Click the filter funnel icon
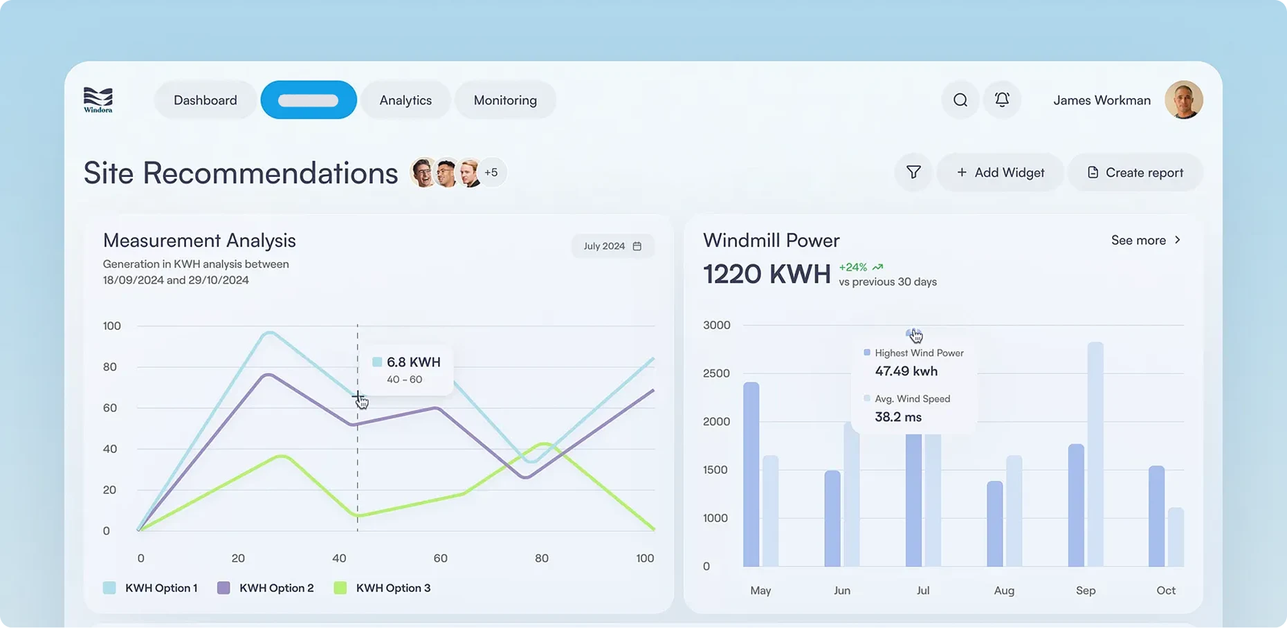Image resolution: width=1287 pixels, height=628 pixels. [x=913, y=172]
